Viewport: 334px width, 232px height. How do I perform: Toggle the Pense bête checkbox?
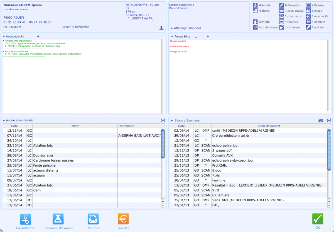point(196,36)
